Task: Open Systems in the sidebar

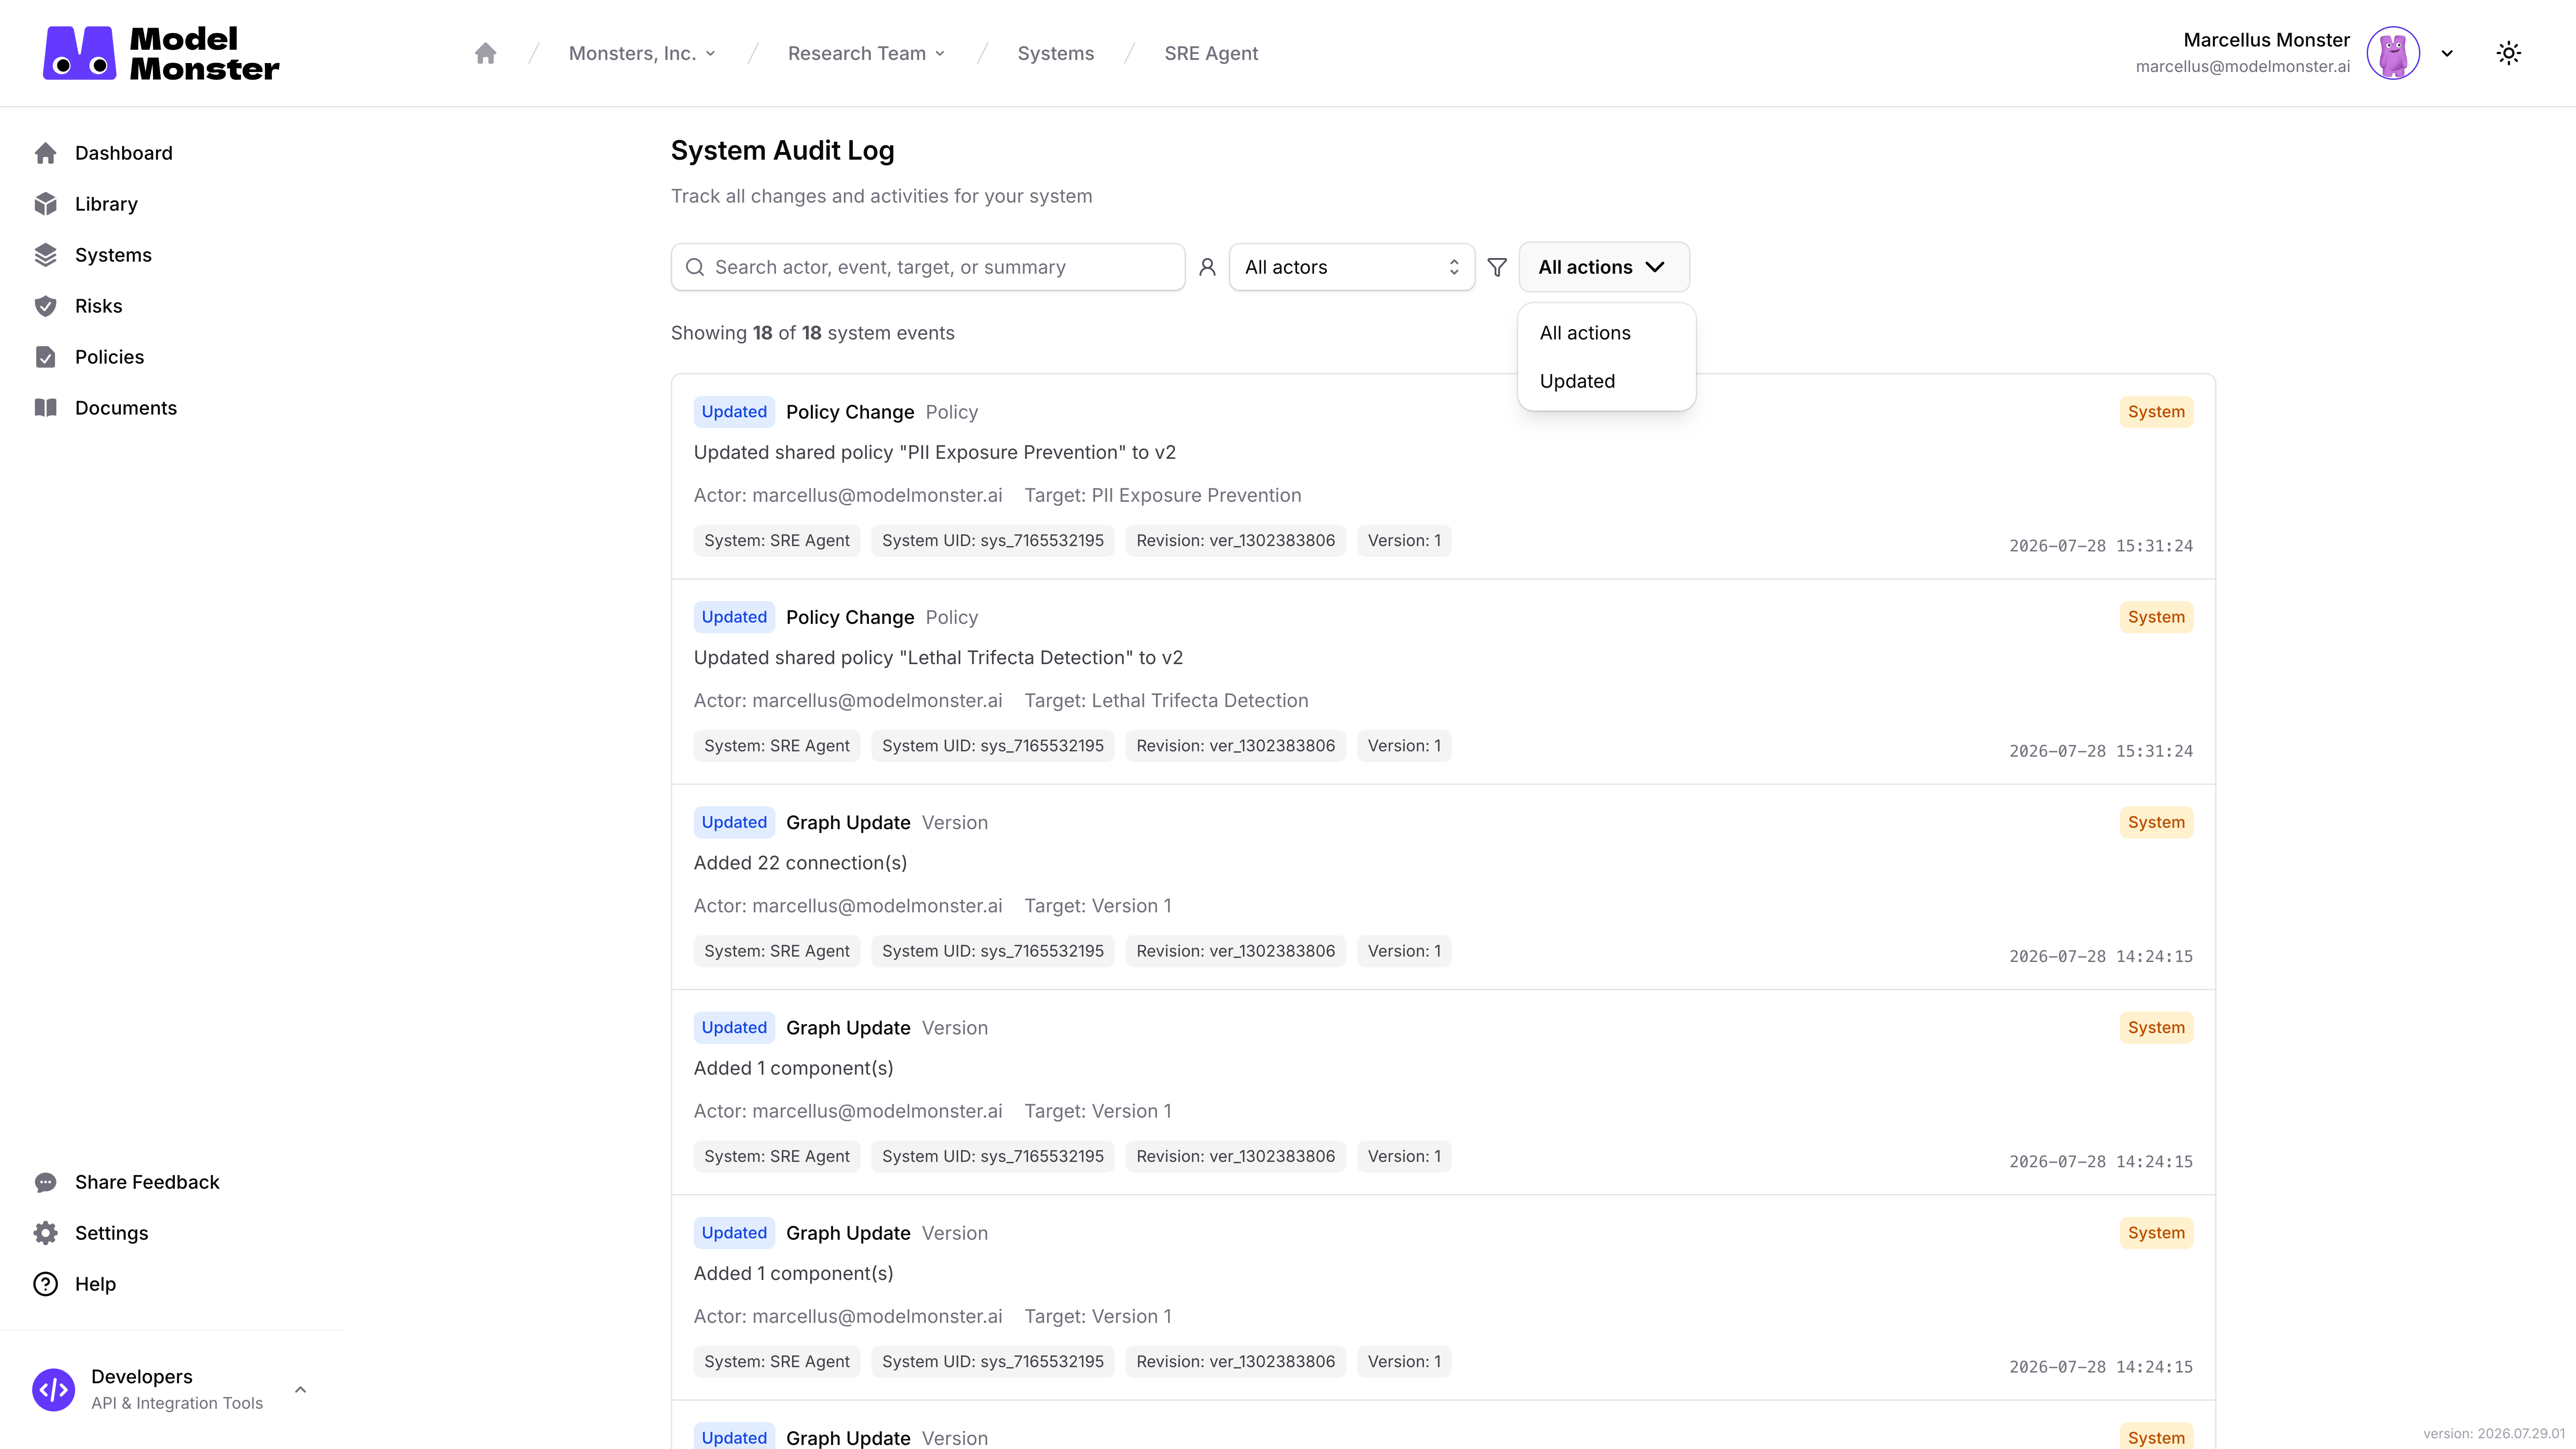Action: (113, 255)
